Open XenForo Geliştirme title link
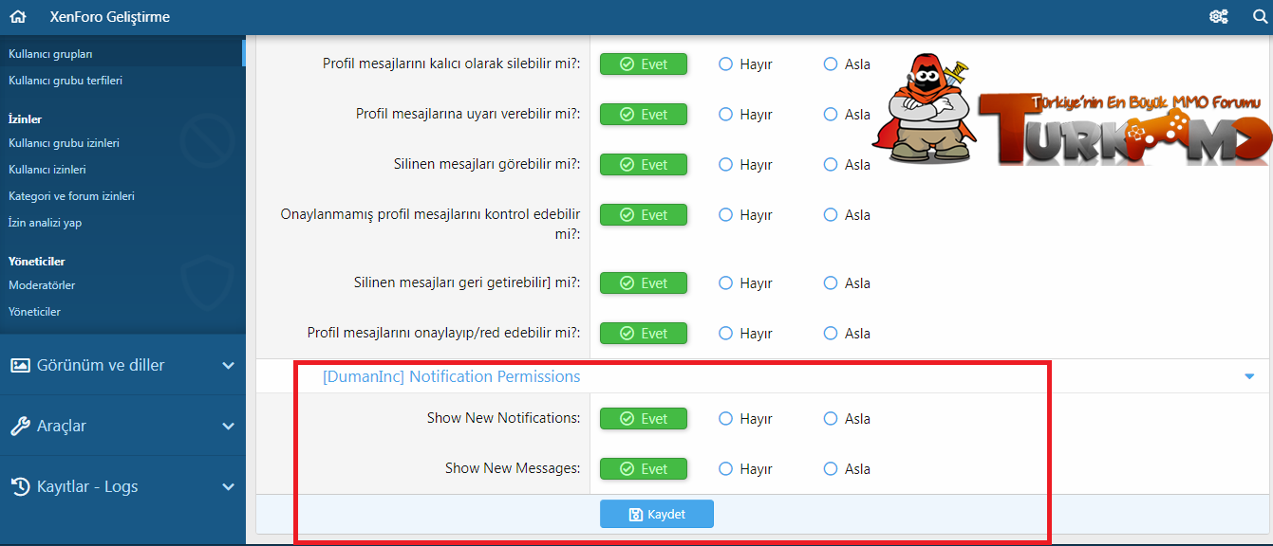Viewport: 1273px width, 546px height. coord(110,17)
